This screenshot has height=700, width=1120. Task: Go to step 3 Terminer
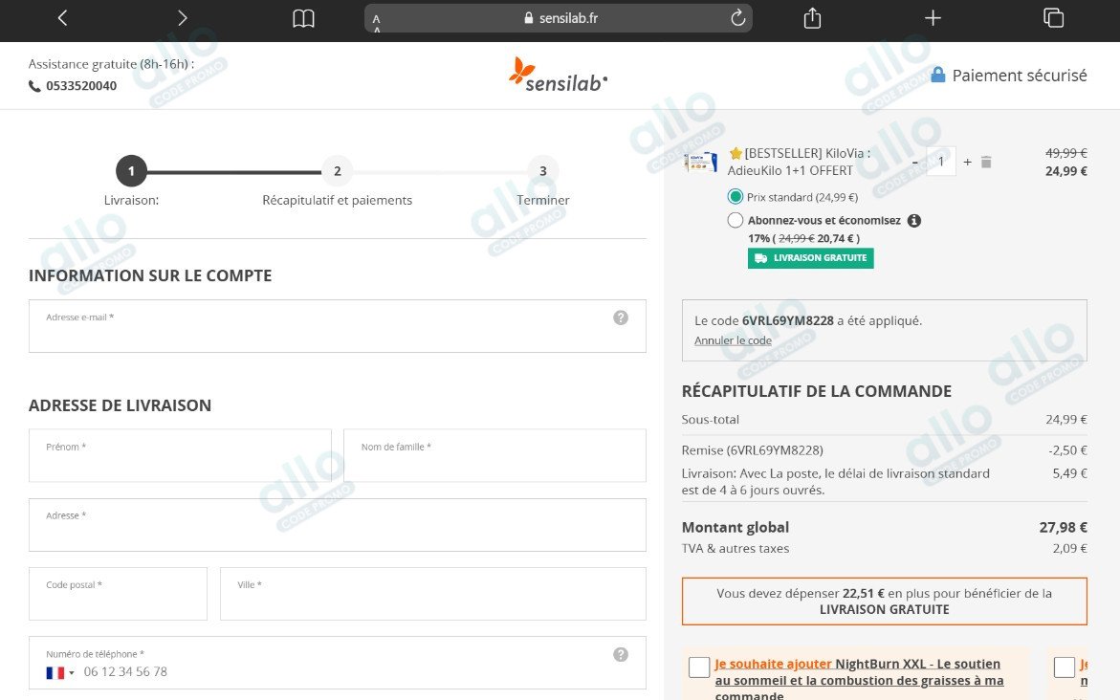pyautogui.click(x=543, y=171)
